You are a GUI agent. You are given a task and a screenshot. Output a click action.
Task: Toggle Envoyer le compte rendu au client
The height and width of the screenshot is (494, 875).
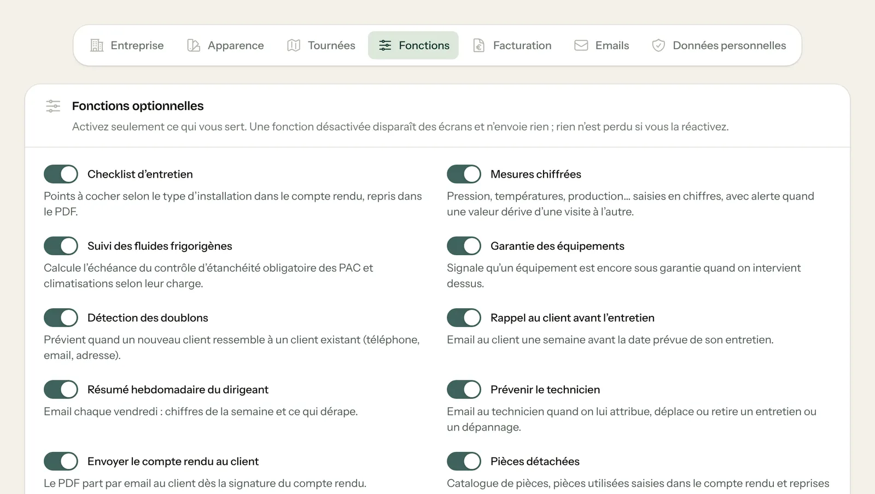click(x=61, y=461)
